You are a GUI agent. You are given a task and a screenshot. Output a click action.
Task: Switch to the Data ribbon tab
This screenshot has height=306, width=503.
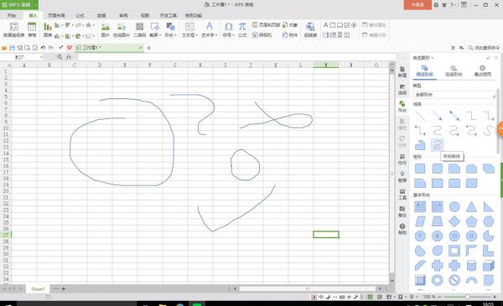pos(101,15)
